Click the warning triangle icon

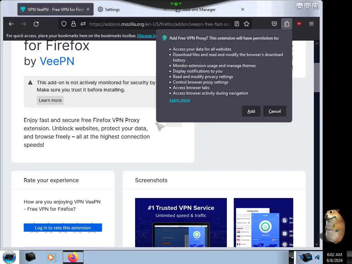(x=30, y=82)
